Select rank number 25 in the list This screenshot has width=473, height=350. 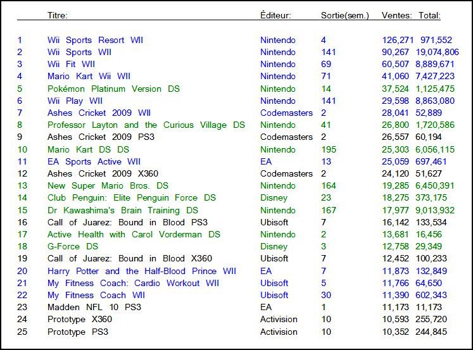coord(23,332)
